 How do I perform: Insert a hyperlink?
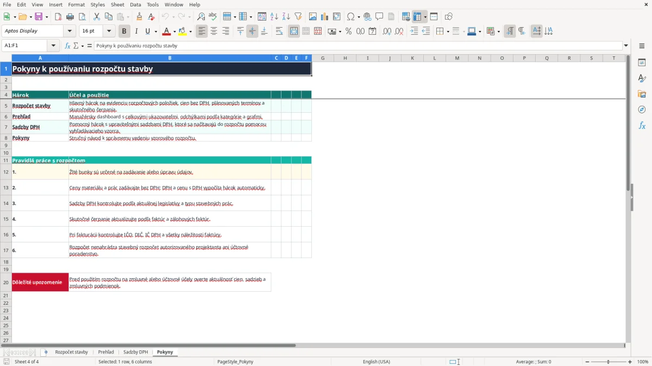[368, 17]
